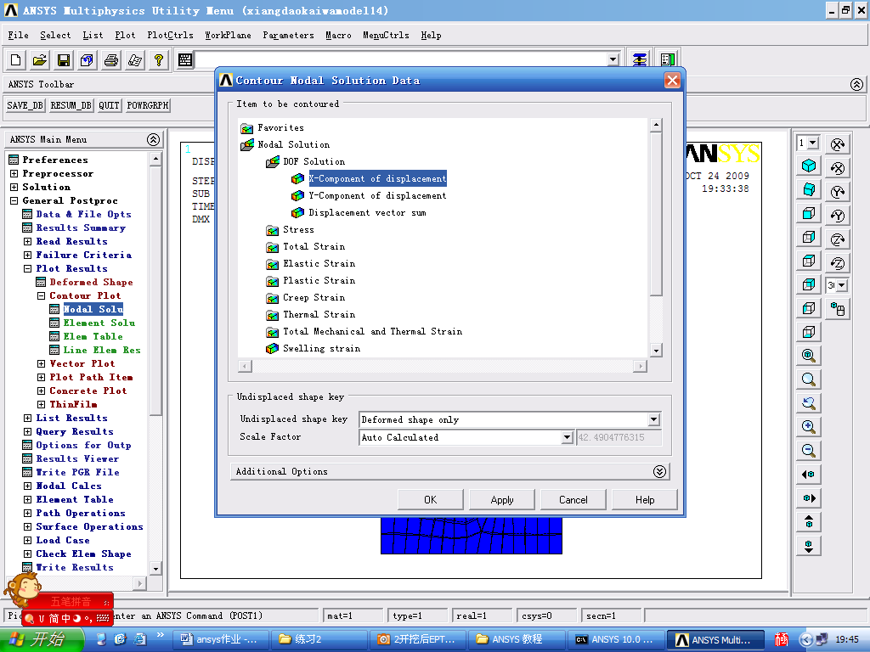Select Y-Component of displacement
The image size is (870, 652).
coord(376,196)
